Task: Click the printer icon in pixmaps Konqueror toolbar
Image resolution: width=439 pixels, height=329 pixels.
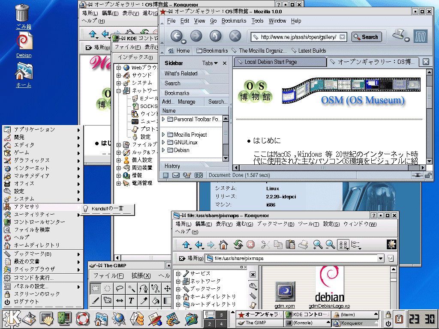Action: coord(303,245)
